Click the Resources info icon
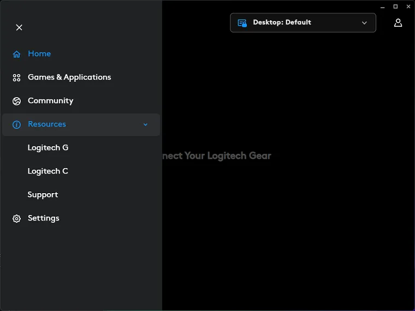Screen dimensions: 415x311 tap(16, 124)
